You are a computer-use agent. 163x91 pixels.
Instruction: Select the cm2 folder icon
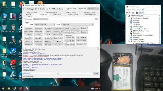(4, 40)
